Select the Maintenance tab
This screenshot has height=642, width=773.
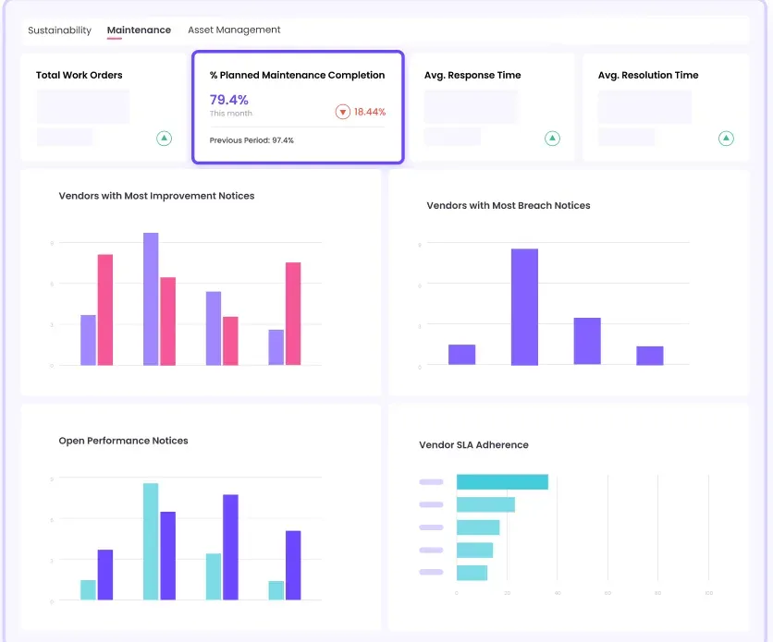(x=139, y=30)
